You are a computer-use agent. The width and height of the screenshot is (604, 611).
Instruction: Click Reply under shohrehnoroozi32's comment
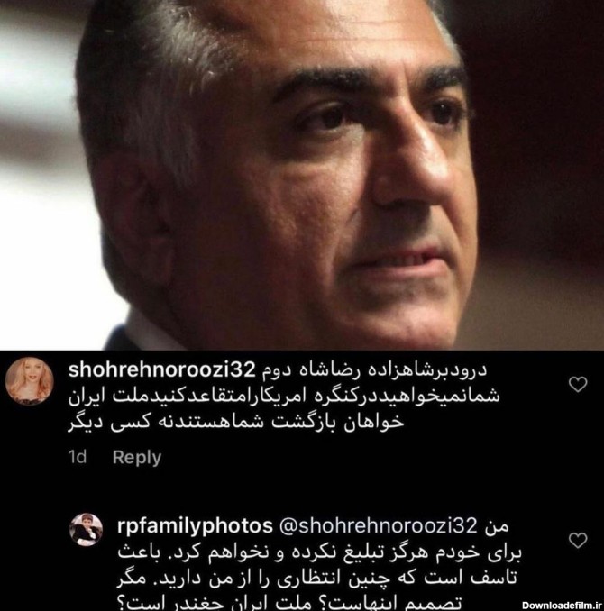pyautogui.click(x=137, y=457)
